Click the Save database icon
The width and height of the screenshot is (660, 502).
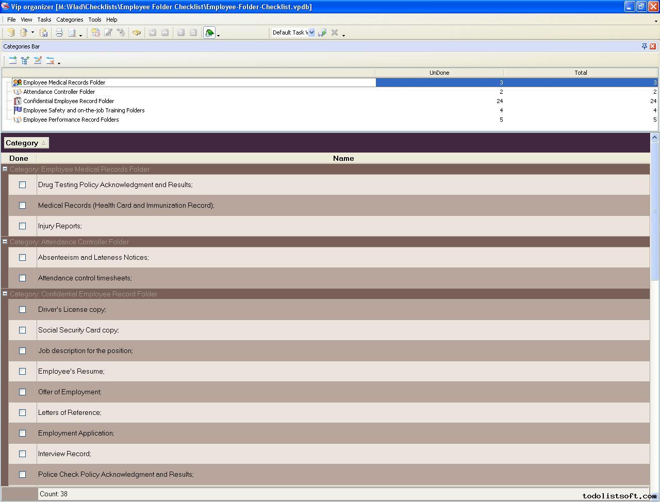pos(44,32)
